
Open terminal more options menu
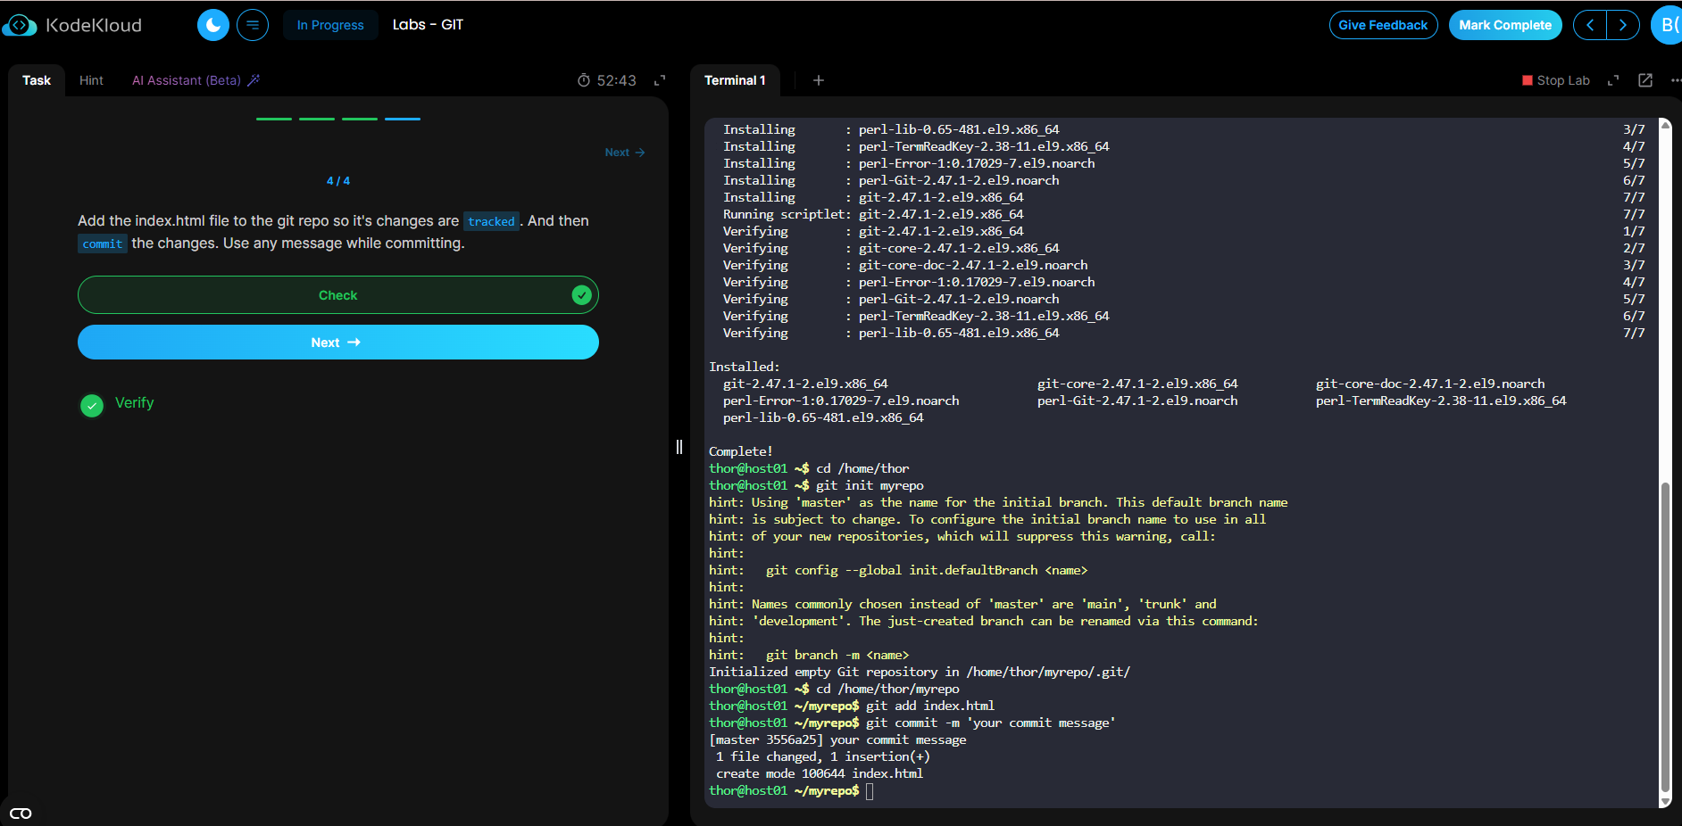click(x=1675, y=80)
